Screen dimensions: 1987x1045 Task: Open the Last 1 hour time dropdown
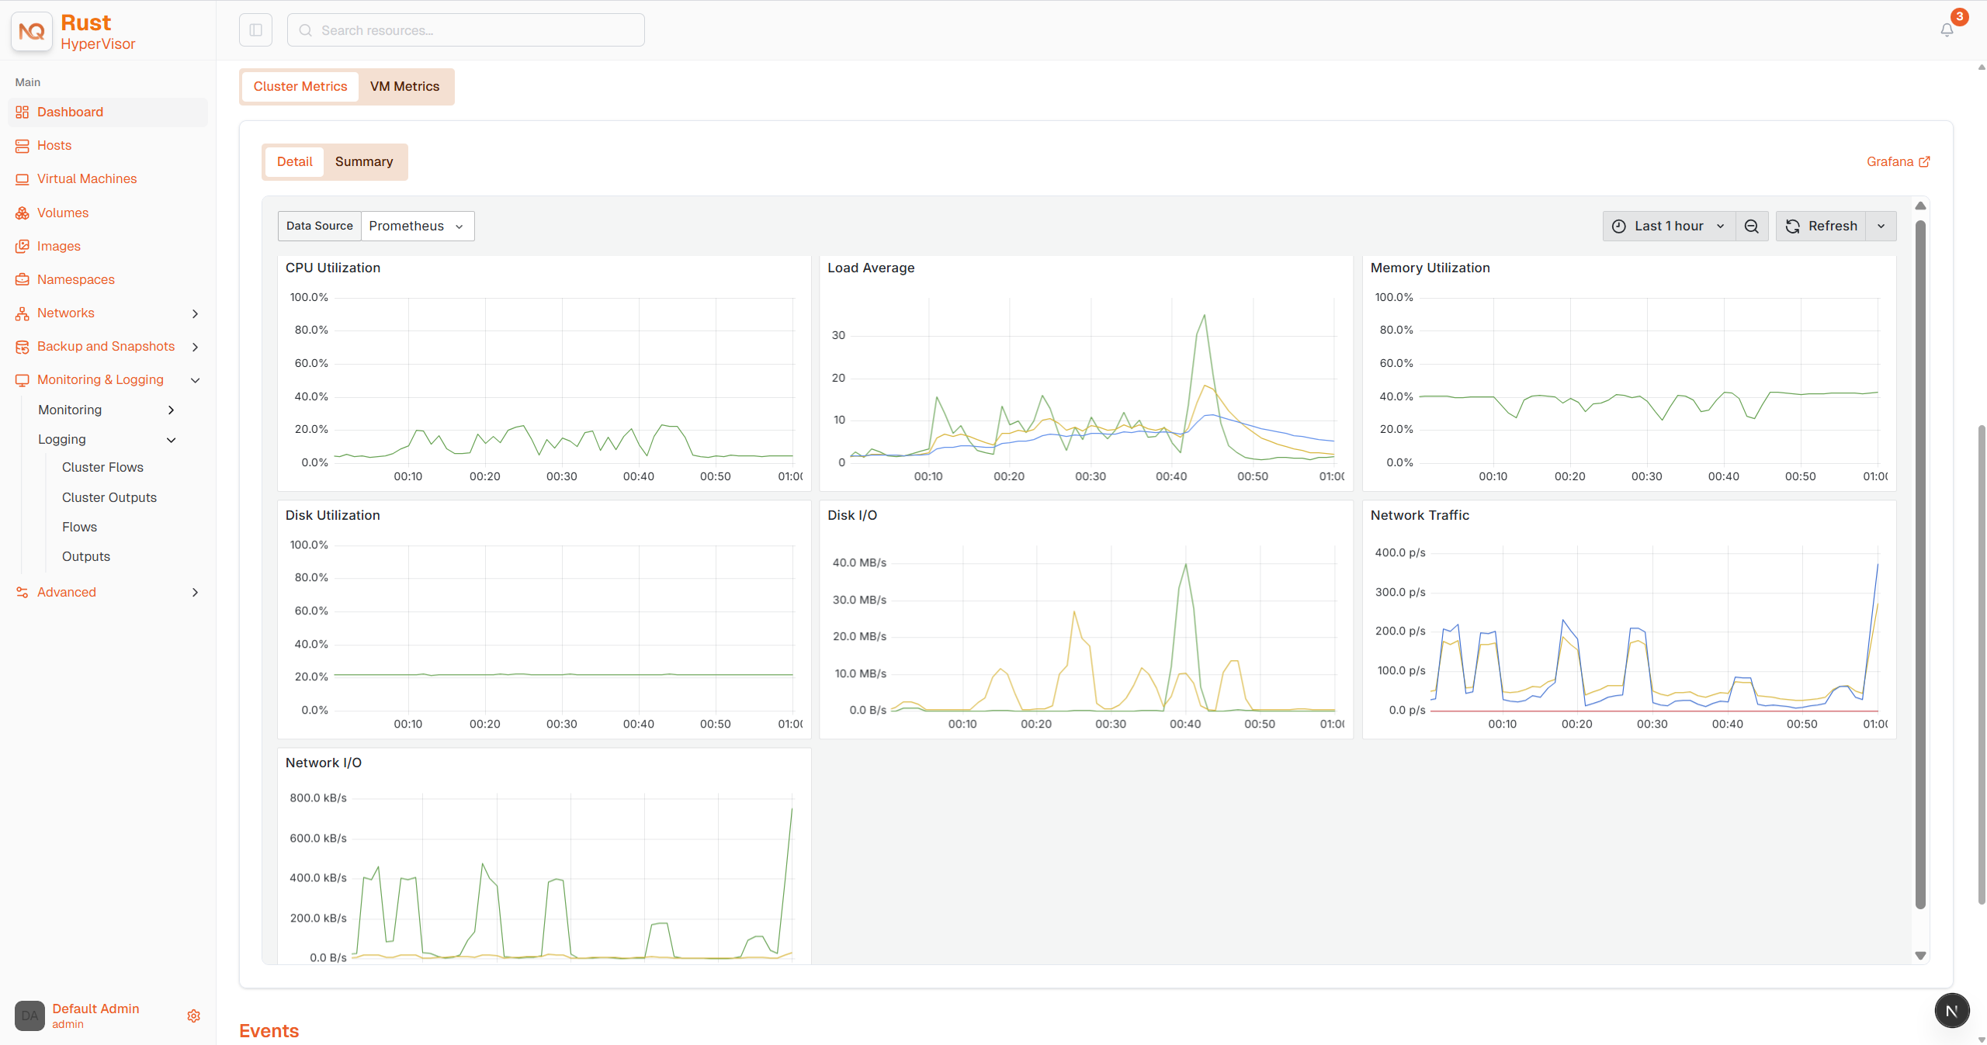[1669, 226]
